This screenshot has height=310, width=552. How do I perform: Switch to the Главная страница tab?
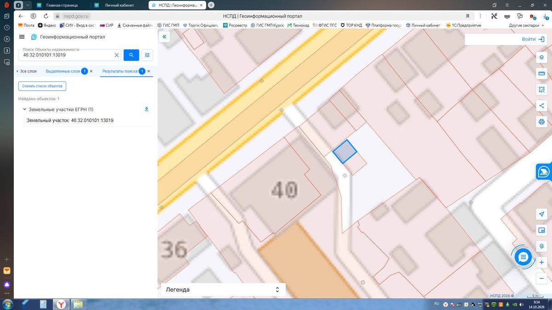[x=62, y=5]
